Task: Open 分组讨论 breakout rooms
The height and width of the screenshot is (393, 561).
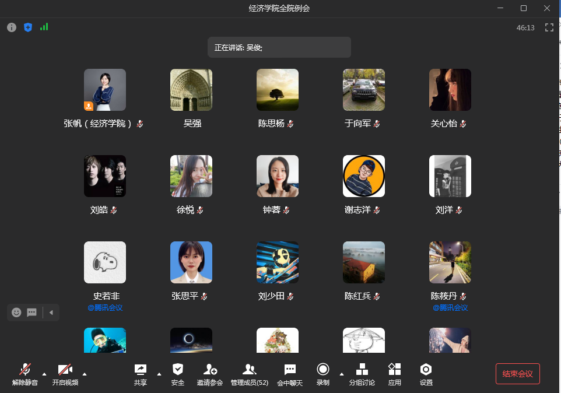Action: pos(362,374)
